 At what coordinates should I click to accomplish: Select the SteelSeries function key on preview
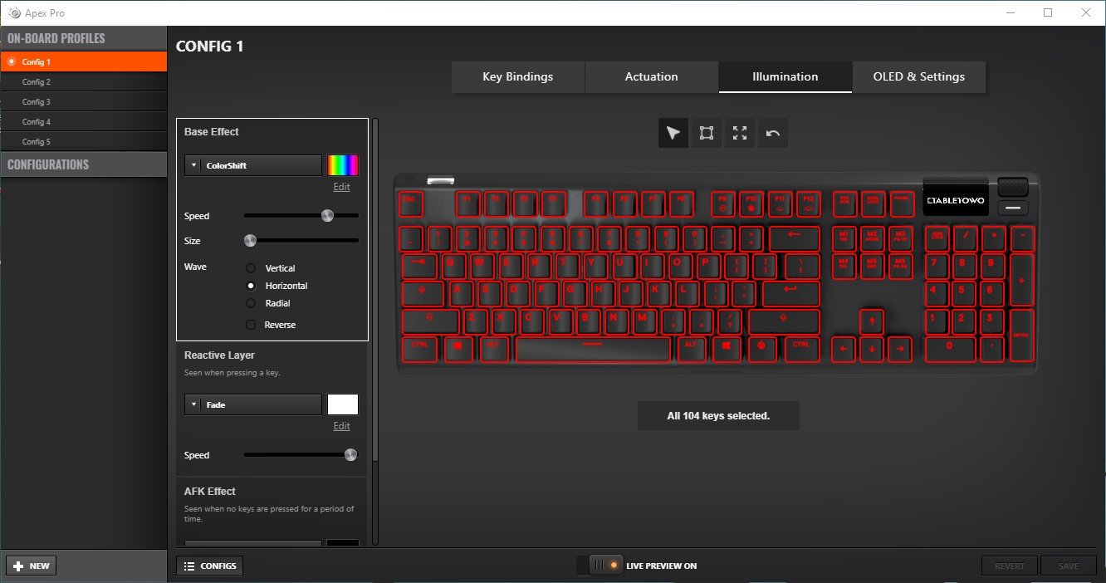(x=761, y=350)
